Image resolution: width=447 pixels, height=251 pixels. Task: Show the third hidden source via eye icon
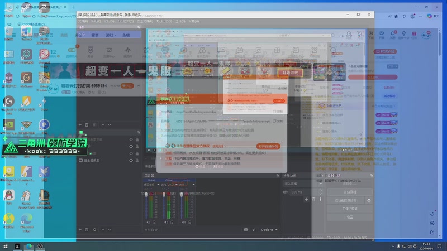131,153
